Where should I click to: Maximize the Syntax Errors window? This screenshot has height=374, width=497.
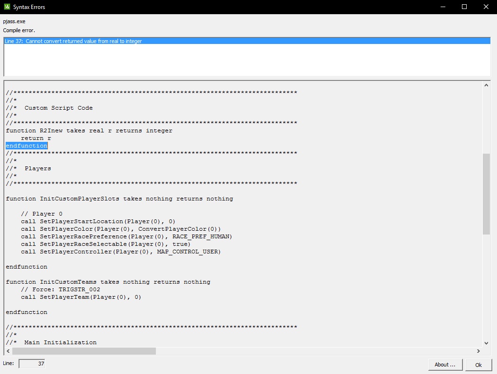coord(464,7)
